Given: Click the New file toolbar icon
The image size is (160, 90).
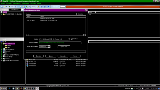Looking at the screenshot, I should (x=2, y=6).
